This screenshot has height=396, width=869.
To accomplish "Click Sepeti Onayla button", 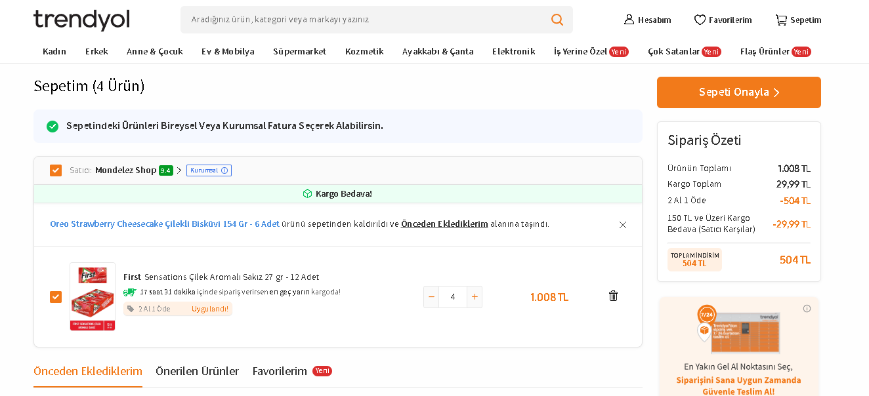I will (x=739, y=92).
